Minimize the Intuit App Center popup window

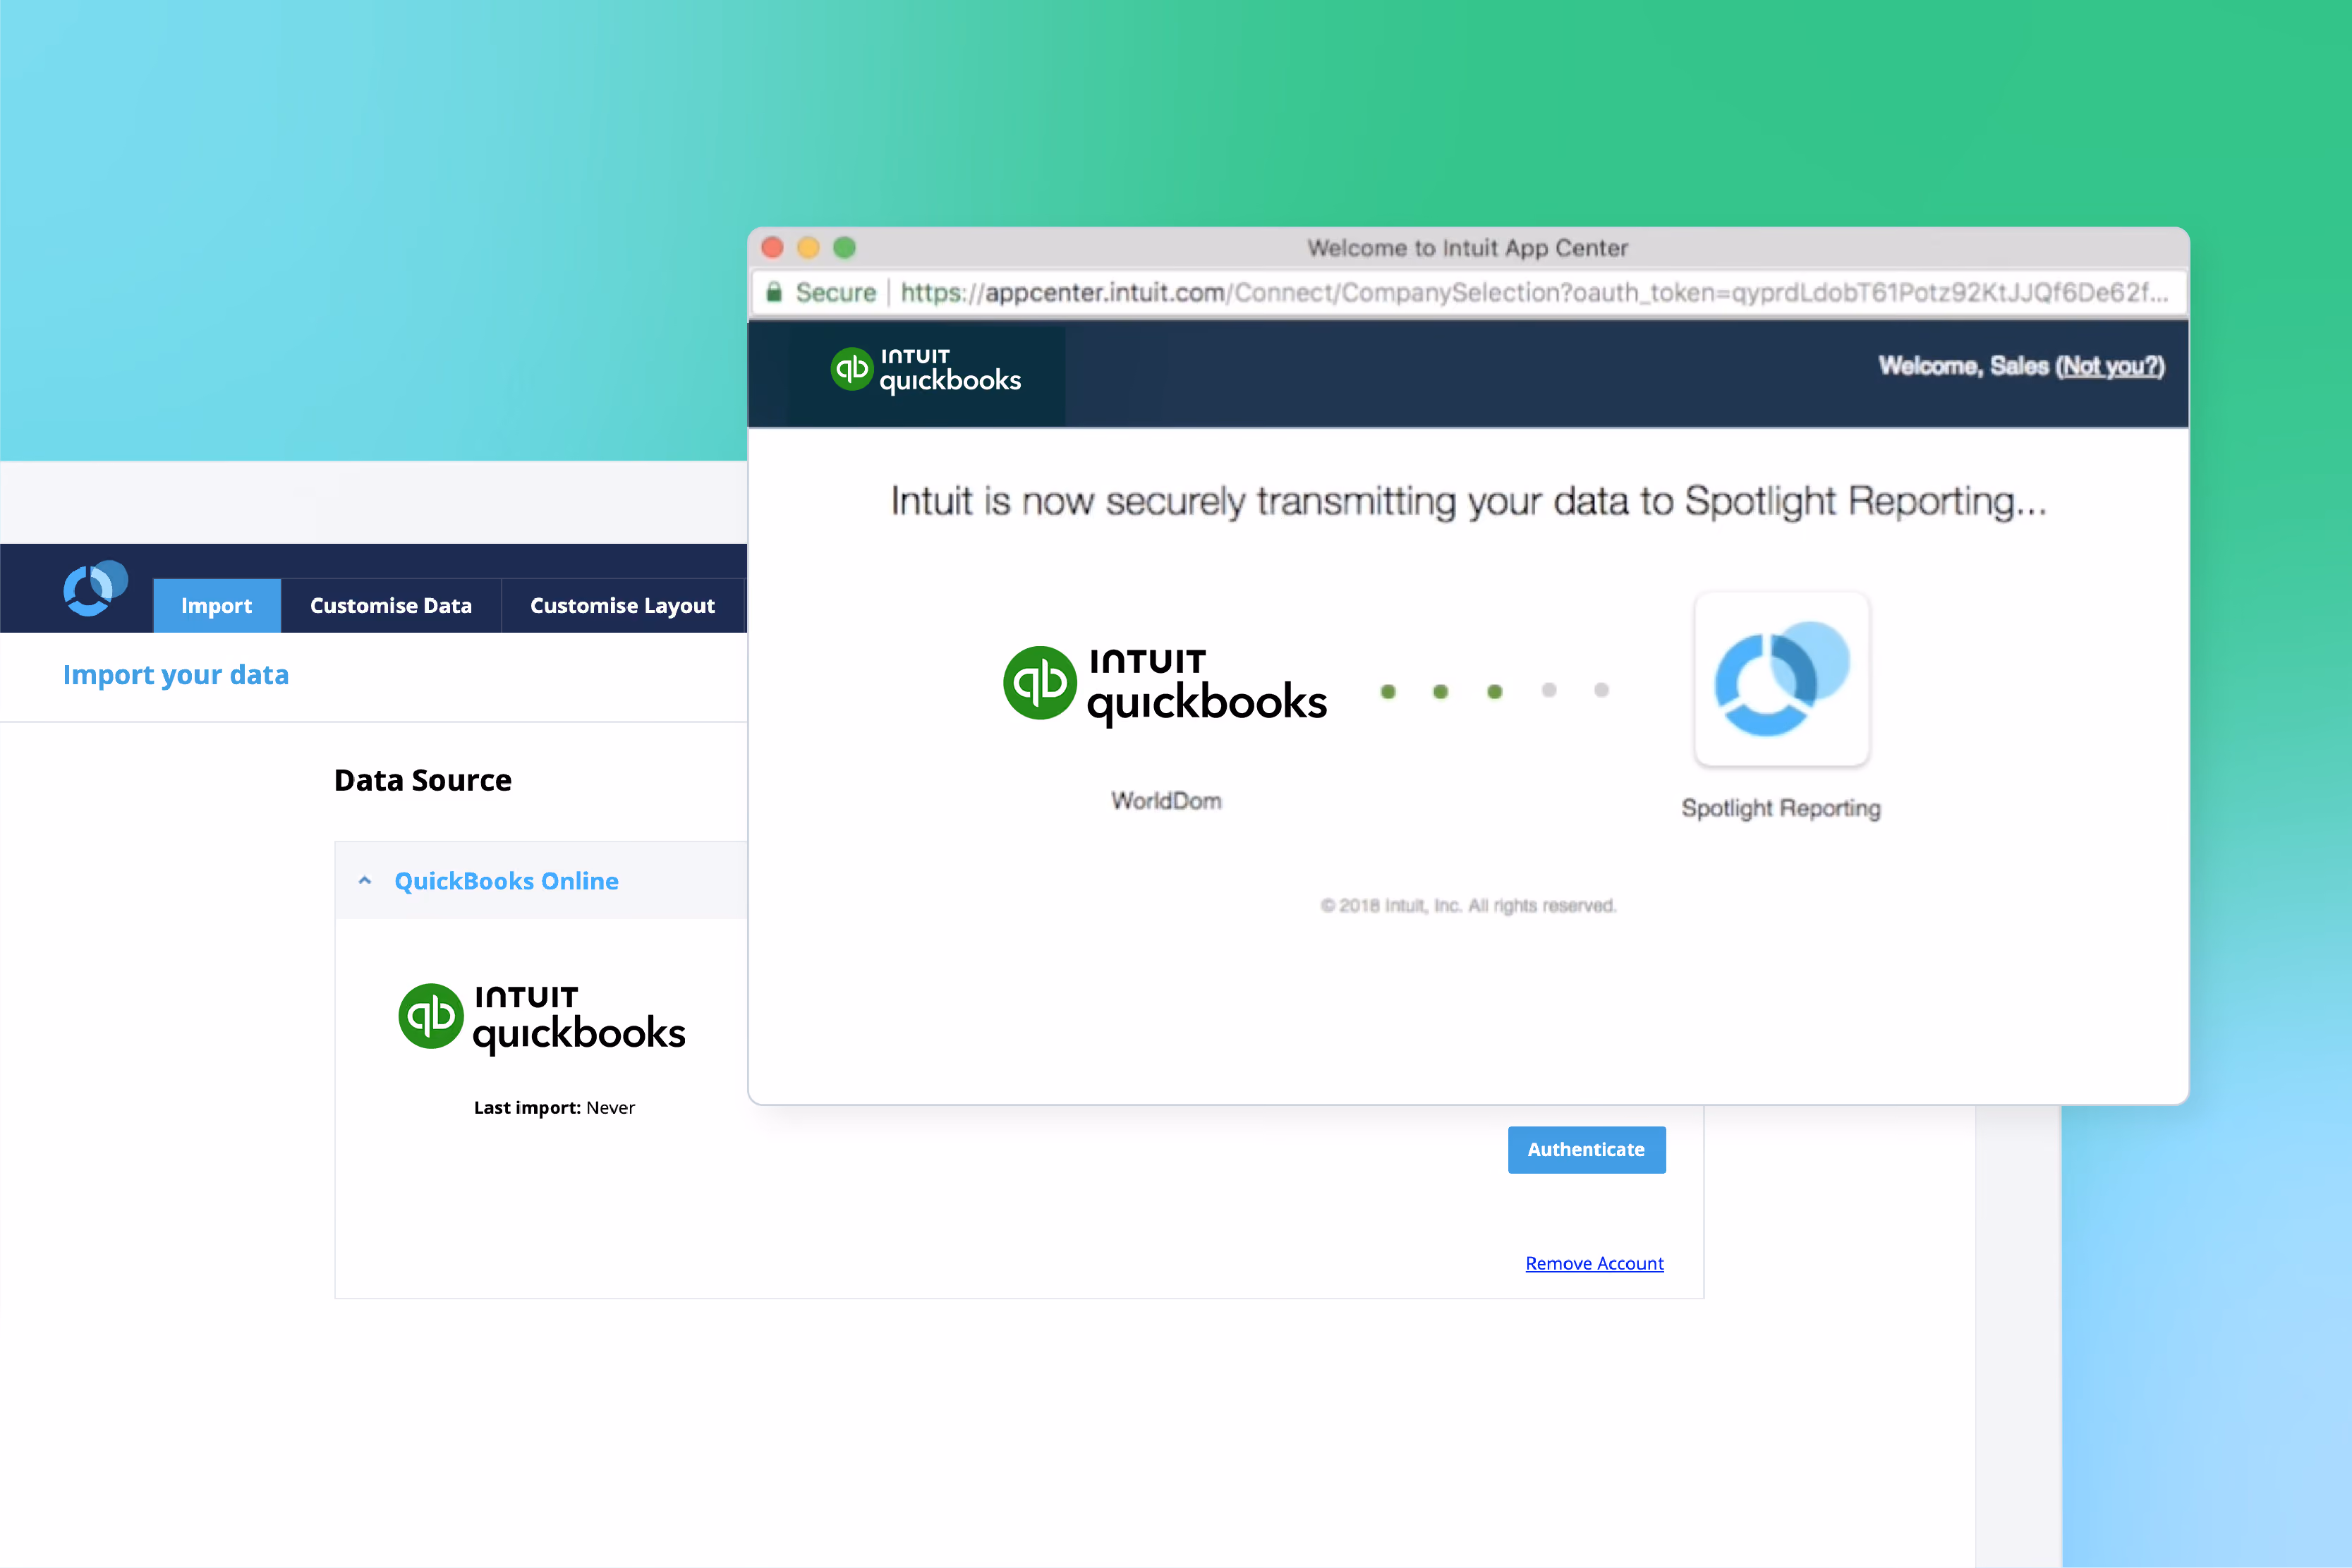[808, 247]
